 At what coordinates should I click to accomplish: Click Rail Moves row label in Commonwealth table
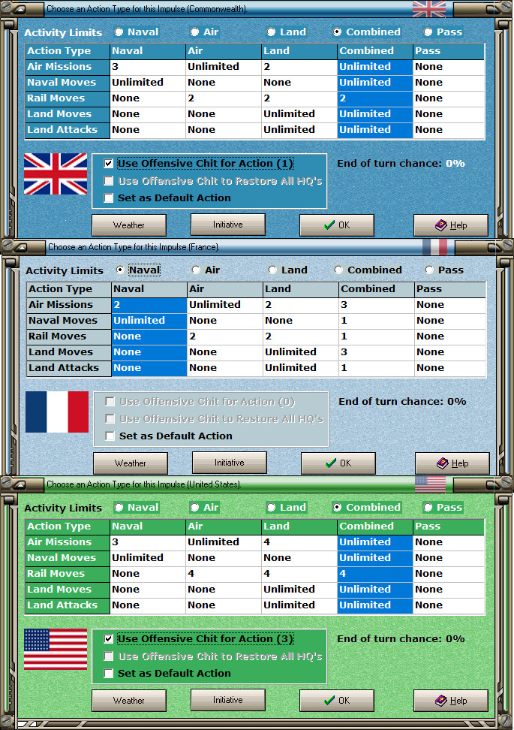tap(68, 98)
